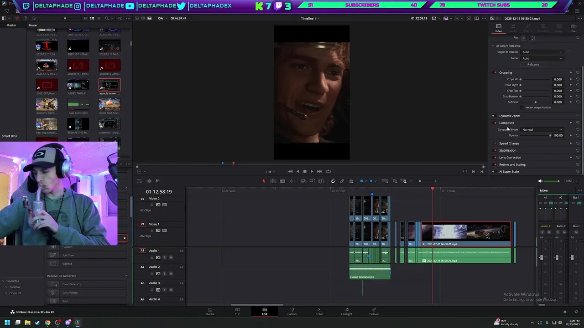Toggle the DIM audio button
Viewport: 584px width, 328px height.
(568, 181)
